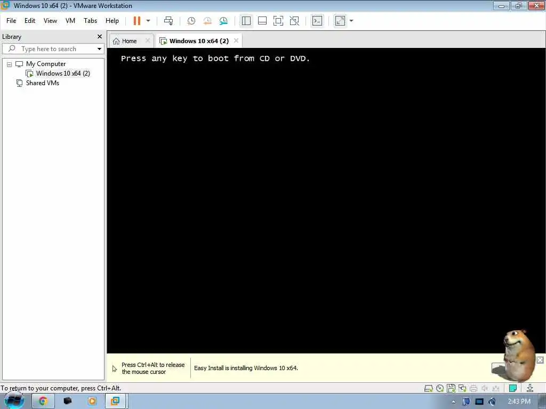The image size is (546, 409).
Task: Toggle the thumbnail bar view icon
Action: pos(262,21)
